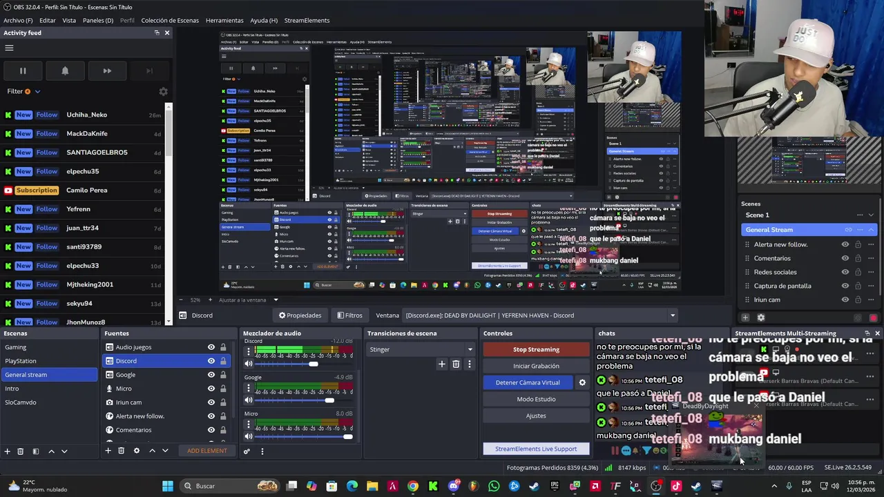Hide Captura de pantalla in Multi-Streaming scenes
Image resolution: width=884 pixels, height=497 pixels.
click(x=845, y=286)
